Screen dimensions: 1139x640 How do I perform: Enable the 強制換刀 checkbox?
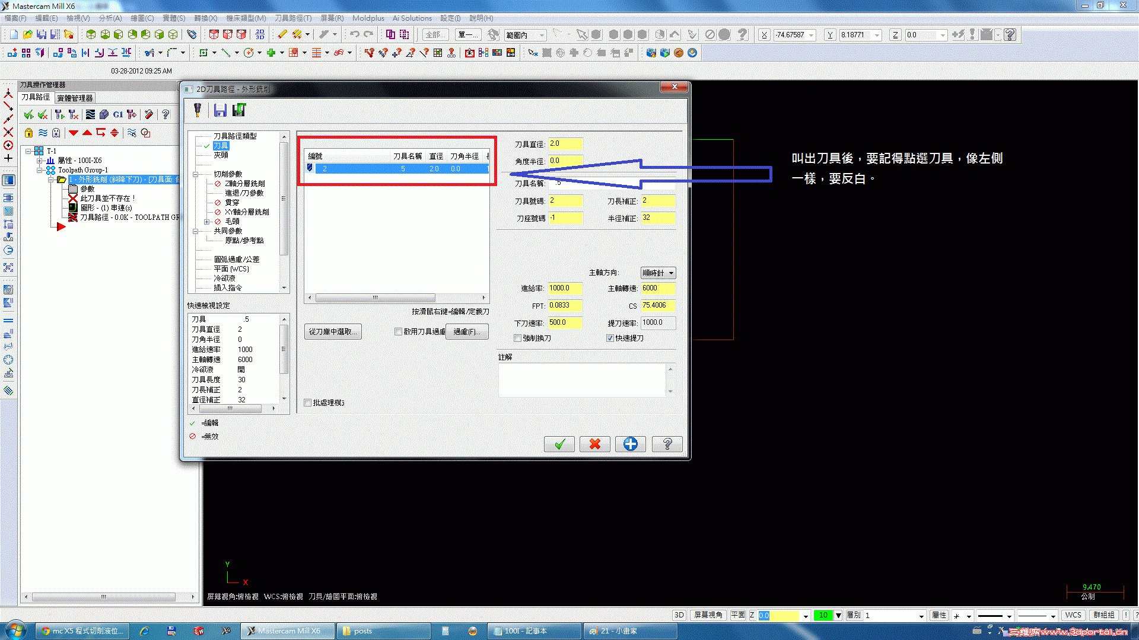point(517,338)
